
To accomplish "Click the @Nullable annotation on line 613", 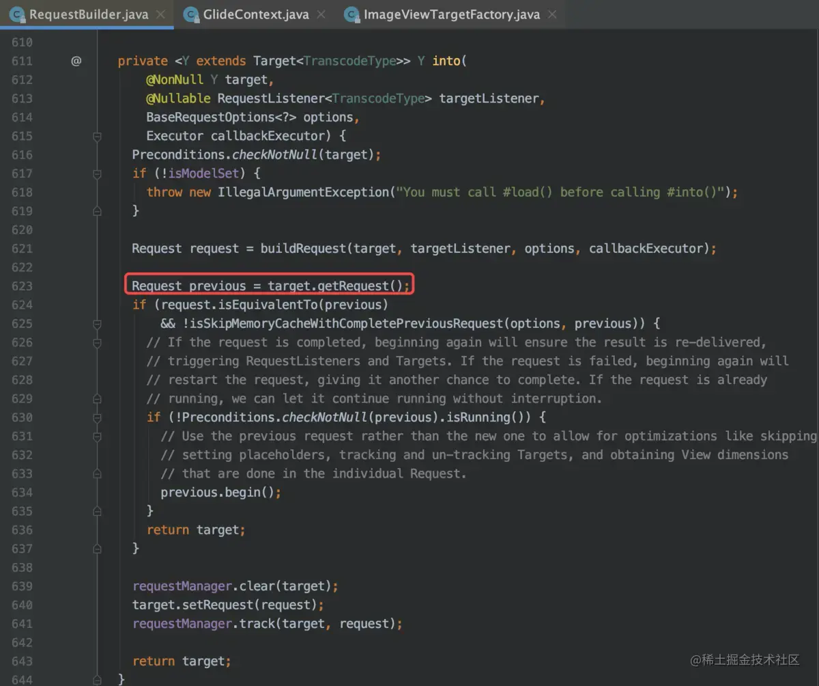I will point(178,98).
